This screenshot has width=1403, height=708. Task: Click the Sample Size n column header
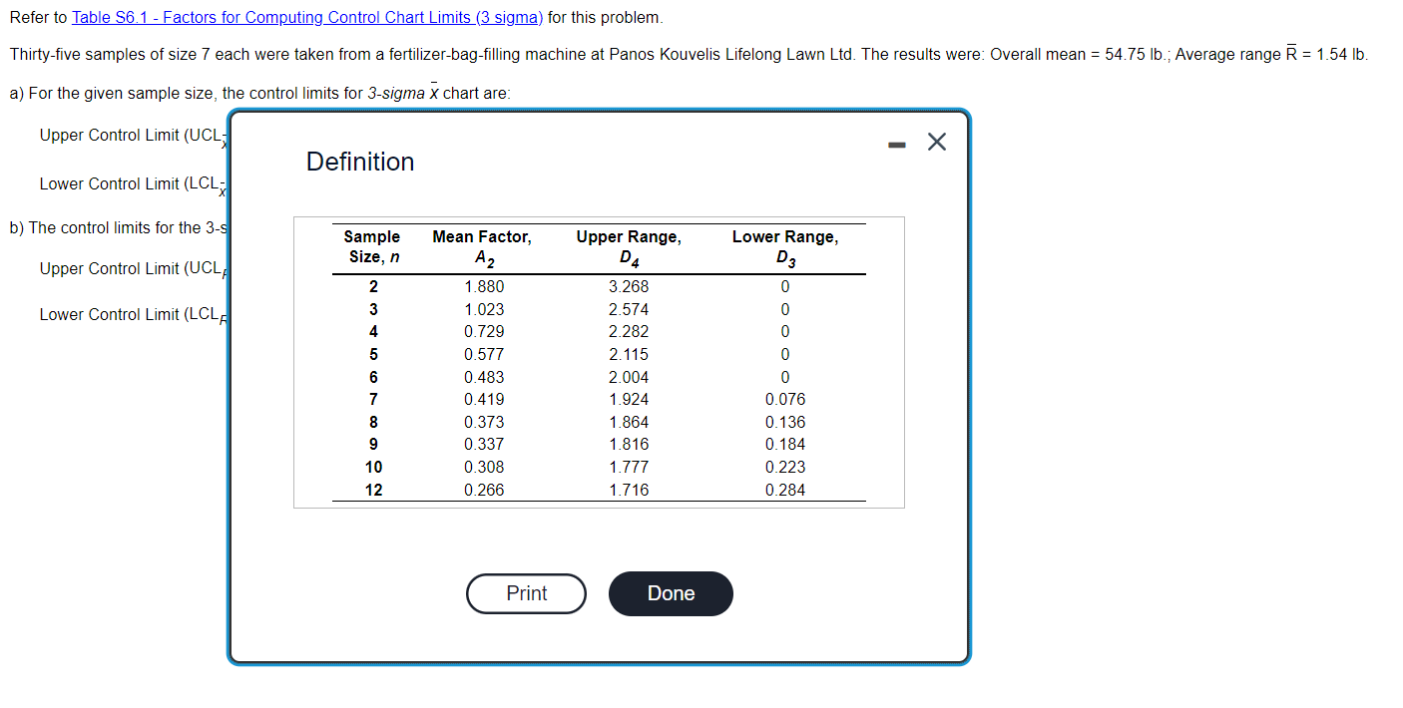click(371, 246)
